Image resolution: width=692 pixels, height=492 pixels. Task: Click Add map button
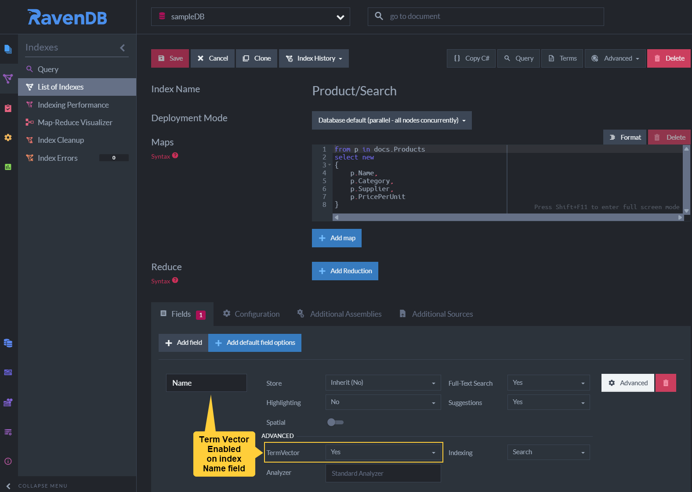point(337,238)
